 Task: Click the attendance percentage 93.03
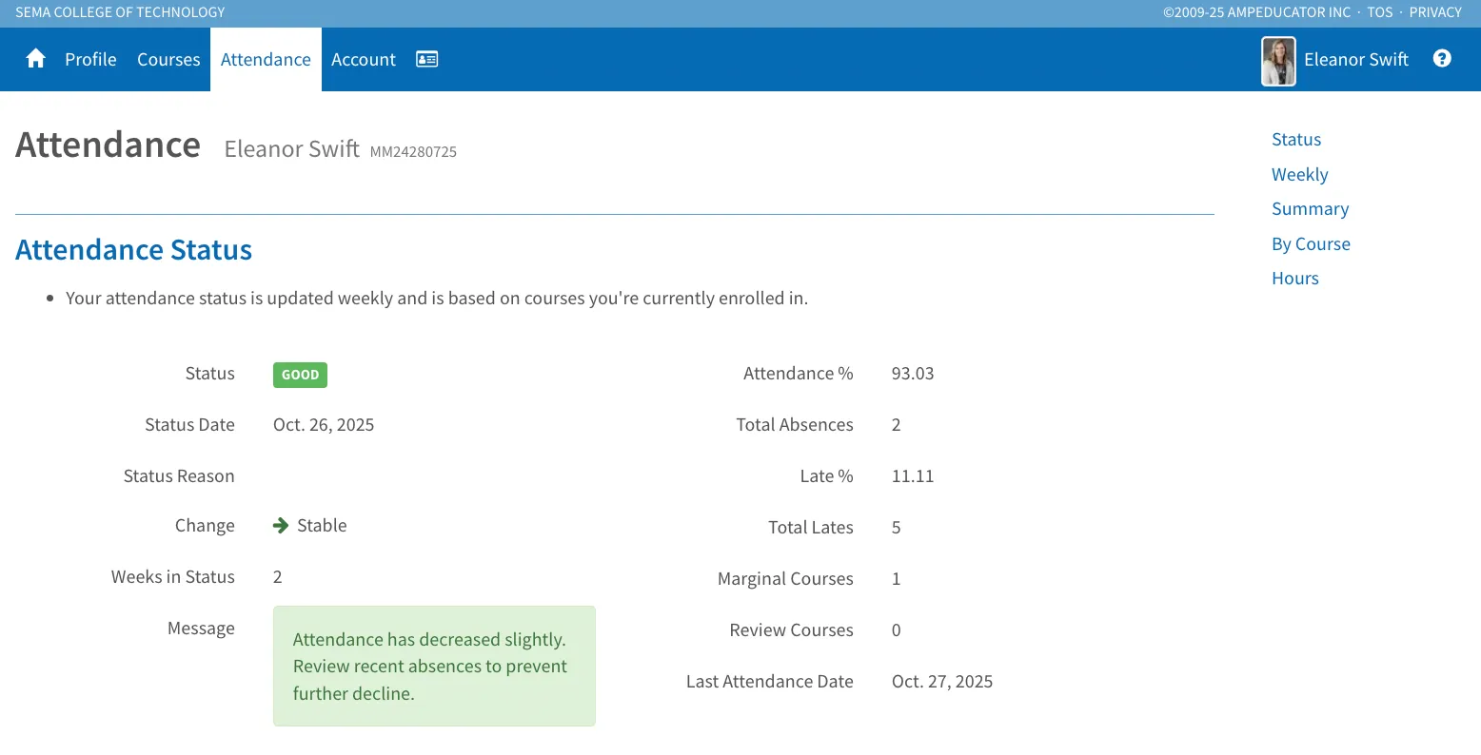(x=913, y=374)
